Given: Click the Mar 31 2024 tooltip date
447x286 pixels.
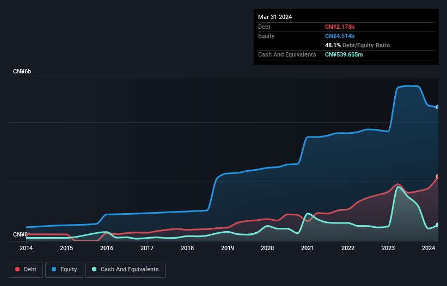Looking at the screenshot, I should coord(275,17).
